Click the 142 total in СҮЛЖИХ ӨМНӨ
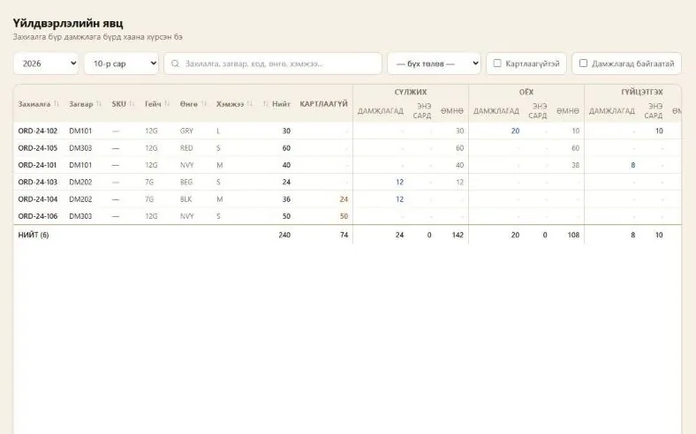 (x=458, y=235)
